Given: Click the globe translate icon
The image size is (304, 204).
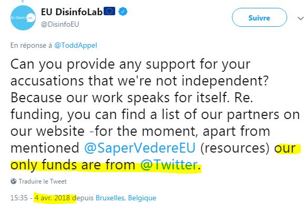Looking at the screenshot, I should click(14, 181).
